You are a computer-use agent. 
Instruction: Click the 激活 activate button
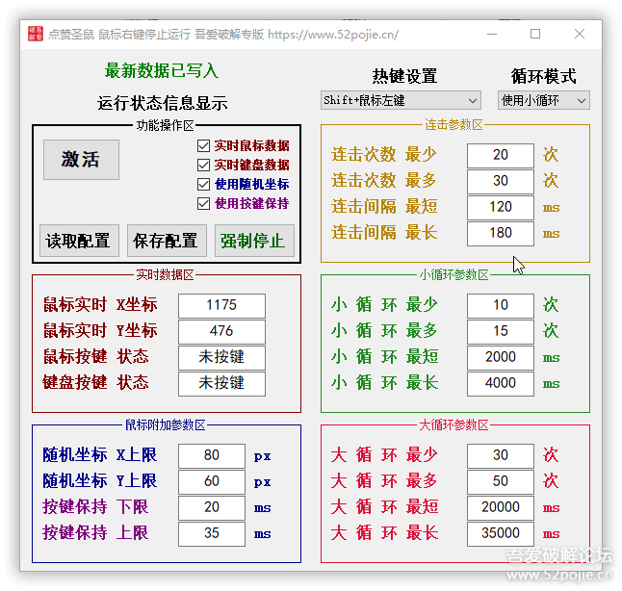81,160
